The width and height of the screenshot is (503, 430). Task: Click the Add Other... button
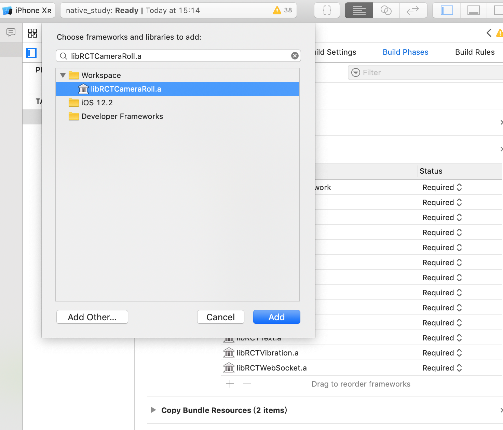coord(92,317)
